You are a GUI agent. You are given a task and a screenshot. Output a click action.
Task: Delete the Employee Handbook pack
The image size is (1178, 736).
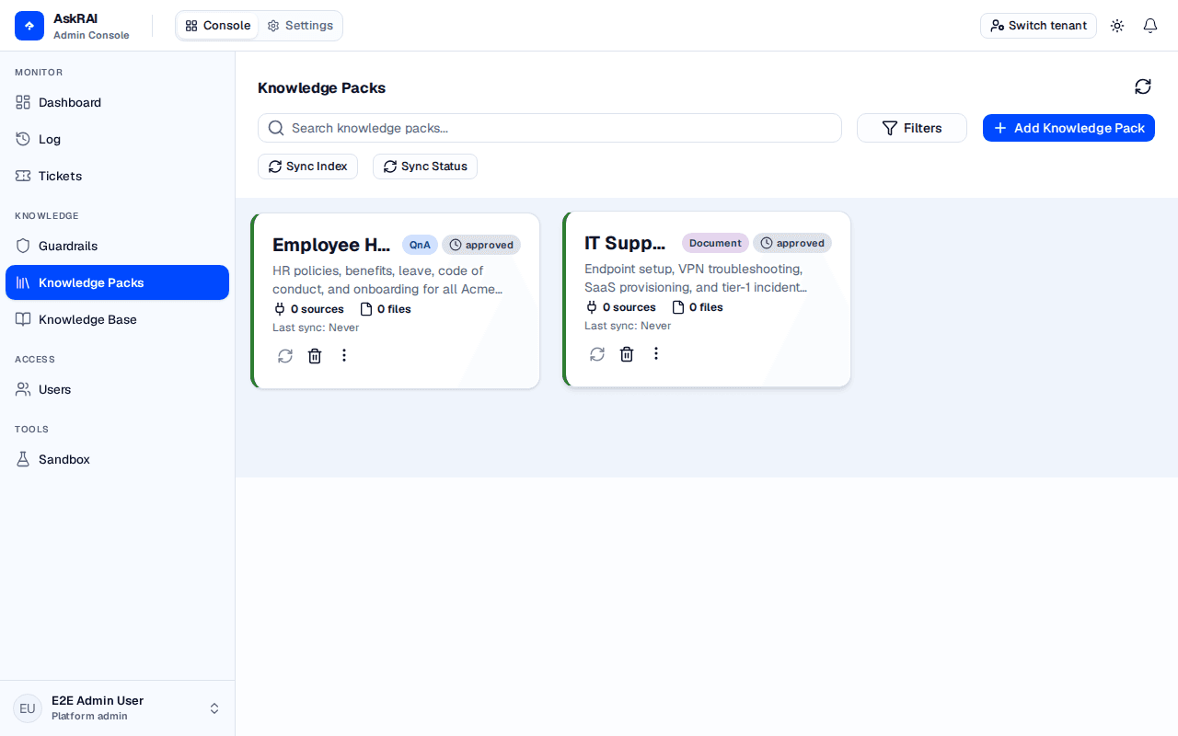pyautogui.click(x=315, y=356)
